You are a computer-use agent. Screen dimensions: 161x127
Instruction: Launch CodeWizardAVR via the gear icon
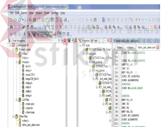[x=106, y=27]
